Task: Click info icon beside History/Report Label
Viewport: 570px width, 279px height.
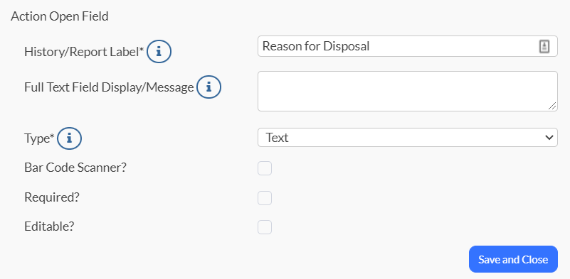Action: (159, 52)
